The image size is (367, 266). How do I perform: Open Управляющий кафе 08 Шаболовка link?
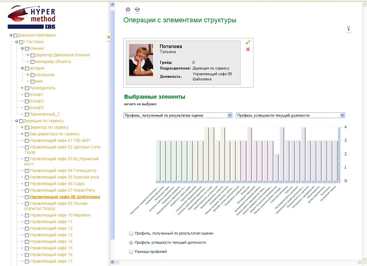pos(64,197)
